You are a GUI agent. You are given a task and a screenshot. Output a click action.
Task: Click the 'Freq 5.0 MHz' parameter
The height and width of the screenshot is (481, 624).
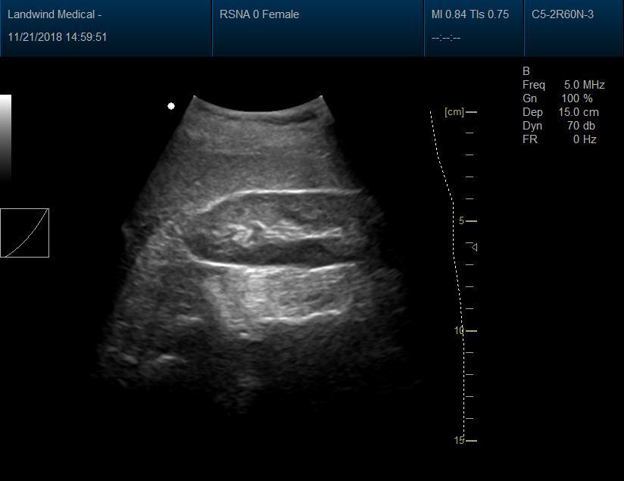pyautogui.click(x=563, y=85)
